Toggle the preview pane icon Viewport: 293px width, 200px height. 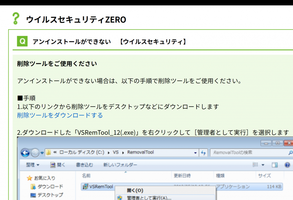(275, 165)
